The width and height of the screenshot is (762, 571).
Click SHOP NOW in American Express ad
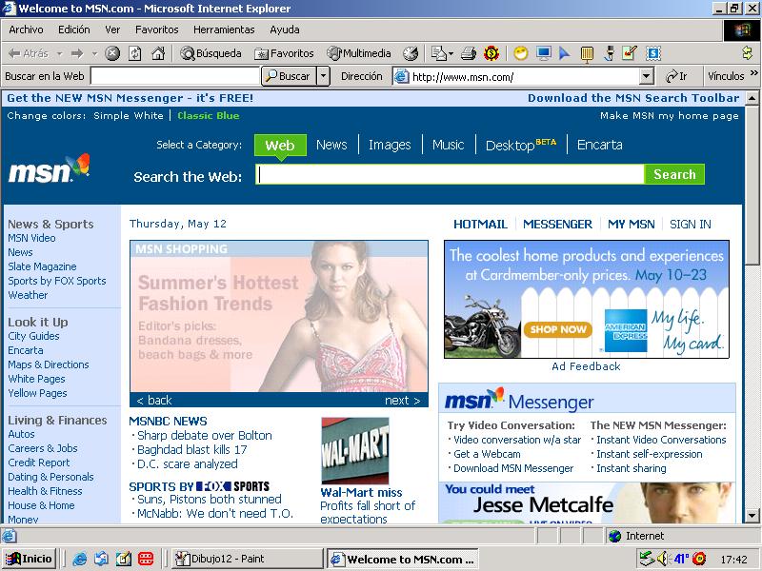coord(558,329)
